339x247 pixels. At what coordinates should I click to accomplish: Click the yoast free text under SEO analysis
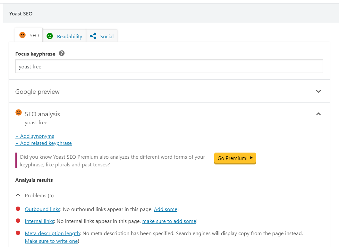[36, 123]
